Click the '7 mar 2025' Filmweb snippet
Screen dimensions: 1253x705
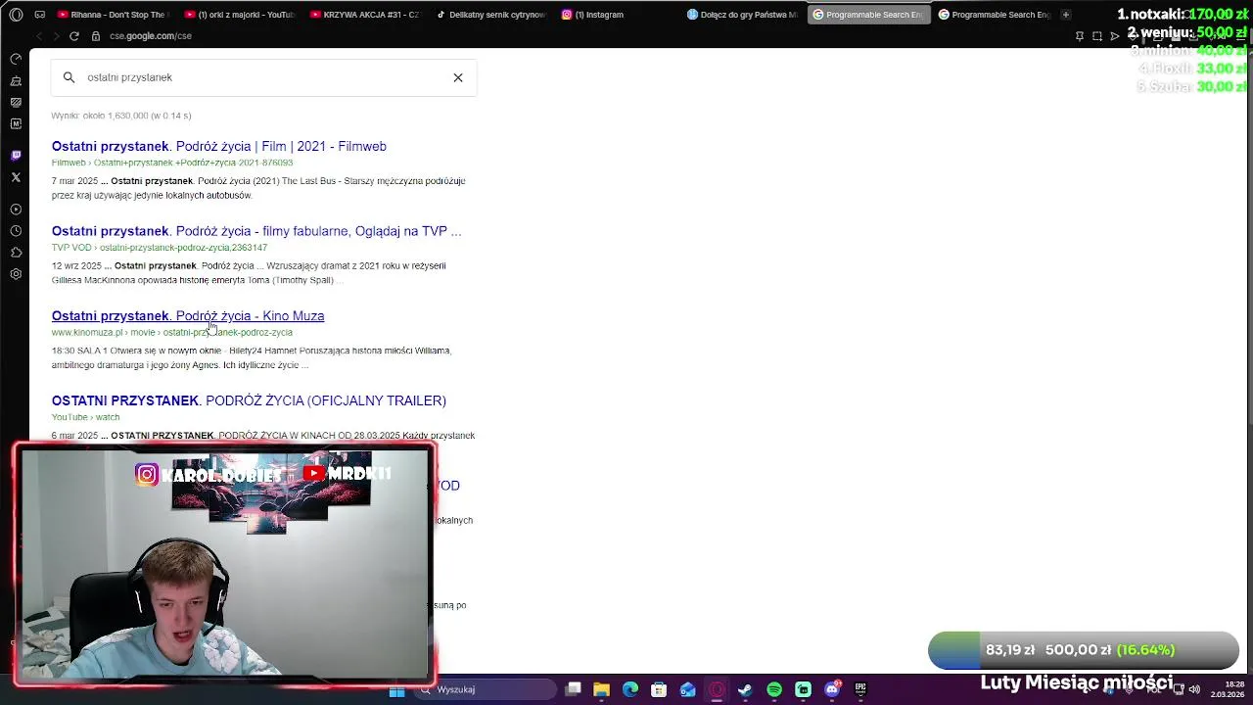pos(258,188)
